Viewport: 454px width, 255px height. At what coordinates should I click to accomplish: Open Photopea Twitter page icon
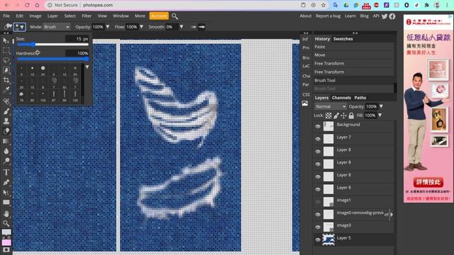[x=384, y=16]
